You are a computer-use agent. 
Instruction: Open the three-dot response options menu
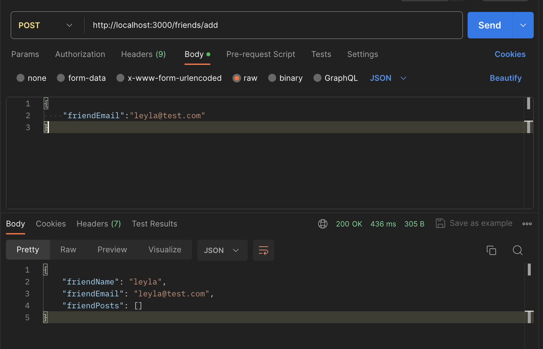coord(527,224)
